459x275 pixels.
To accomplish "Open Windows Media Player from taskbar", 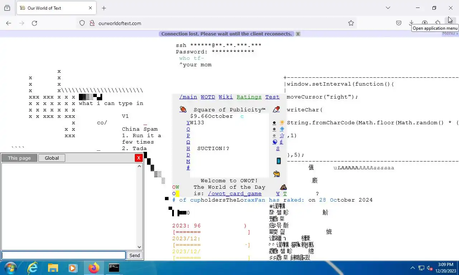I will tap(73, 268).
